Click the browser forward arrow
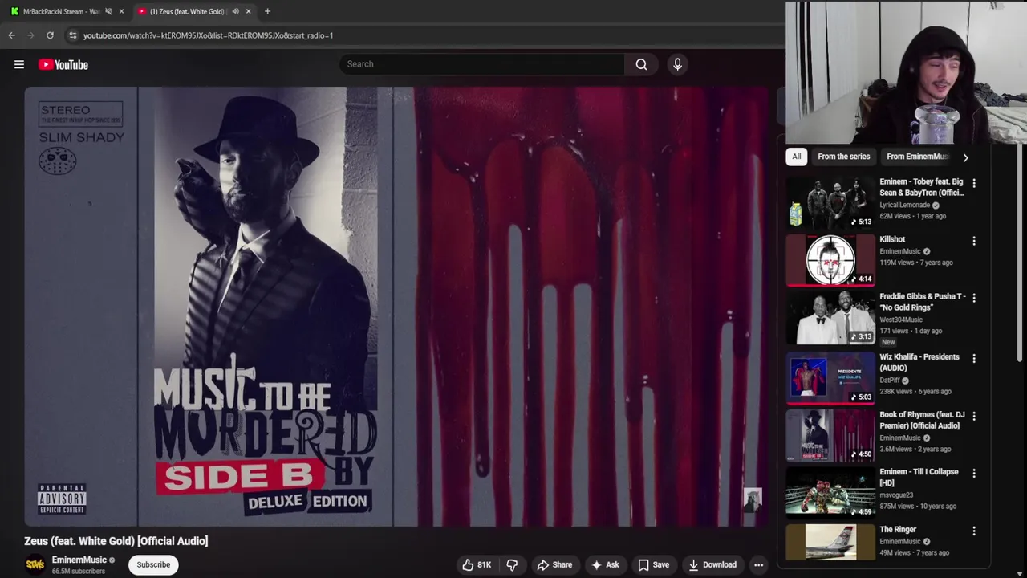Screen dimensions: 1027x578 coord(31,35)
